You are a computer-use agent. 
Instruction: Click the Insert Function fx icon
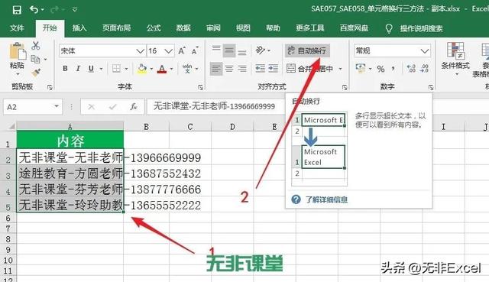pos(134,107)
